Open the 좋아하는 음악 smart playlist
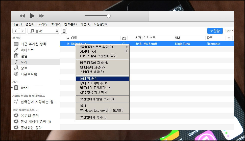The width and height of the screenshot is (245, 141). click(35, 128)
